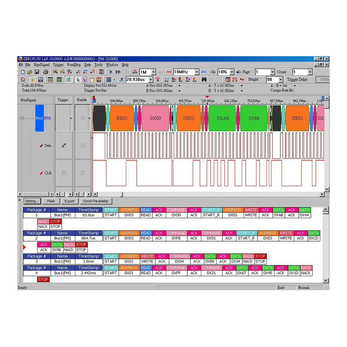This screenshot has width=347, height=347.
Task: Click the Export button
Action: click(69, 201)
